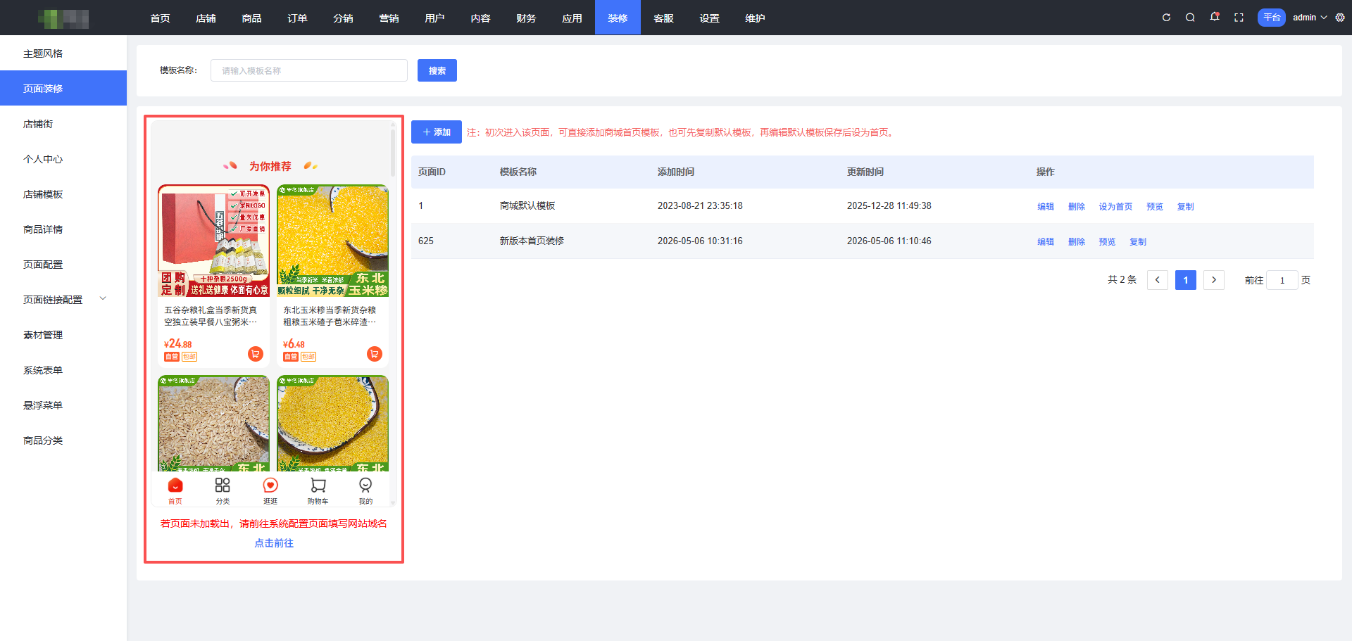Open the 用户 top menu
The width and height of the screenshot is (1352, 641).
click(x=435, y=18)
